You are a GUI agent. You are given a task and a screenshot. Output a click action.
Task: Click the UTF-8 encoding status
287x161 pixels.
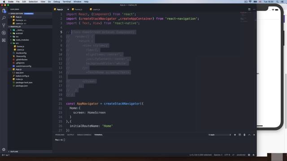(x=227, y=155)
